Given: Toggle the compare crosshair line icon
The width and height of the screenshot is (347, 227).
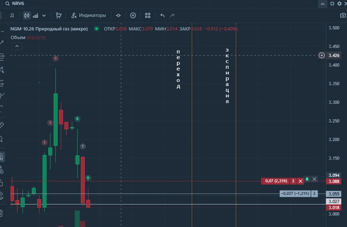Looking at the screenshot, I should [118, 15].
